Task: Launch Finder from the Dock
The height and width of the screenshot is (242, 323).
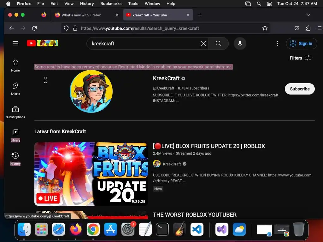Action: (x=24, y=229)
